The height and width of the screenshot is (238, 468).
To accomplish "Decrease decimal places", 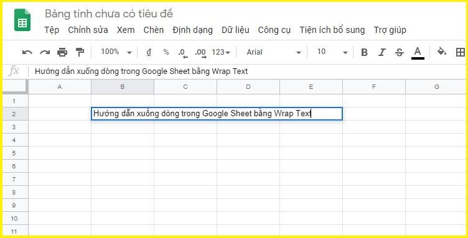I will [183, 53].
